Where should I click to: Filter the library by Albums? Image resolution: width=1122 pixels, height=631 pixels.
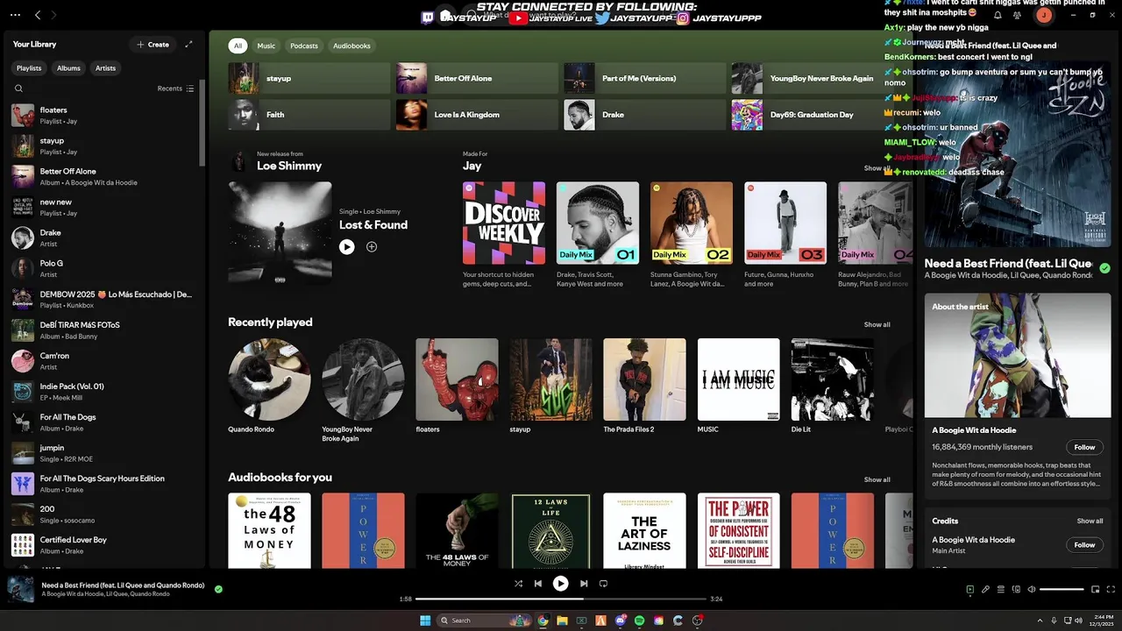pyautogui.click(x=68, y=68)
